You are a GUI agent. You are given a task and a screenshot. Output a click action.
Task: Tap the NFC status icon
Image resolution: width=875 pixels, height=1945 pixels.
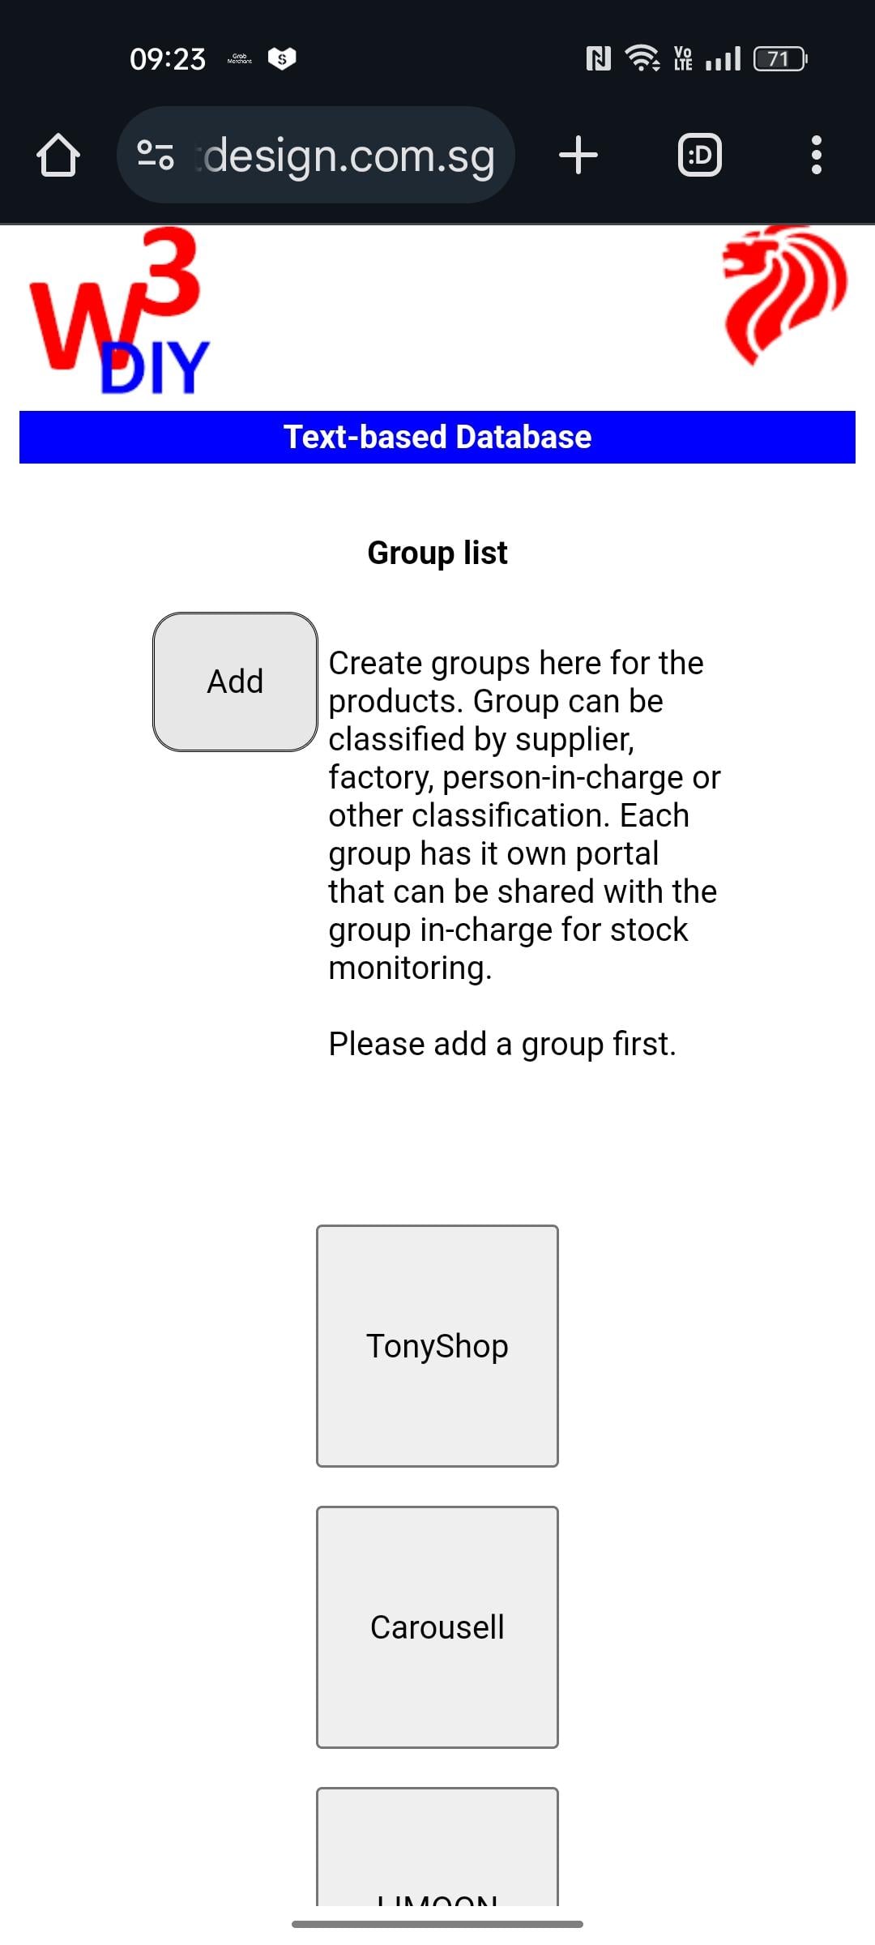pos(598,58)
